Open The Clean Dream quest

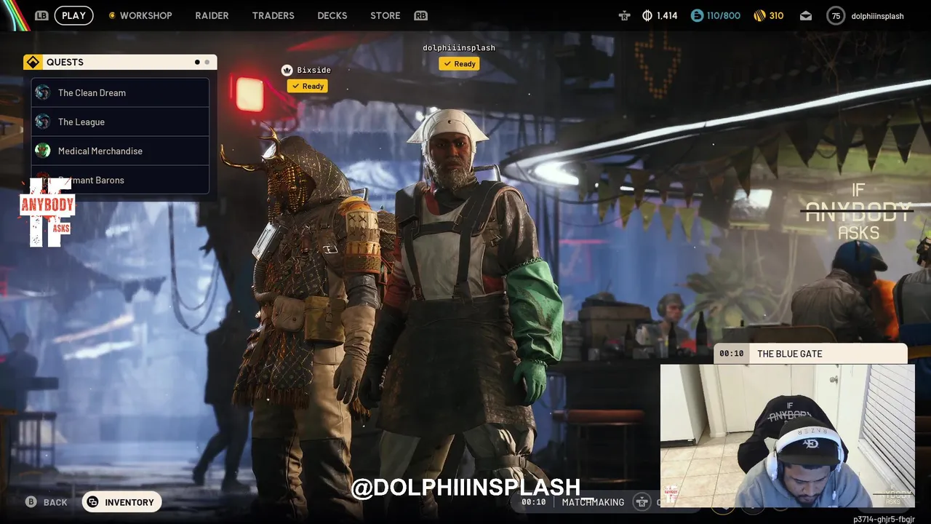(x=120, y=92)
